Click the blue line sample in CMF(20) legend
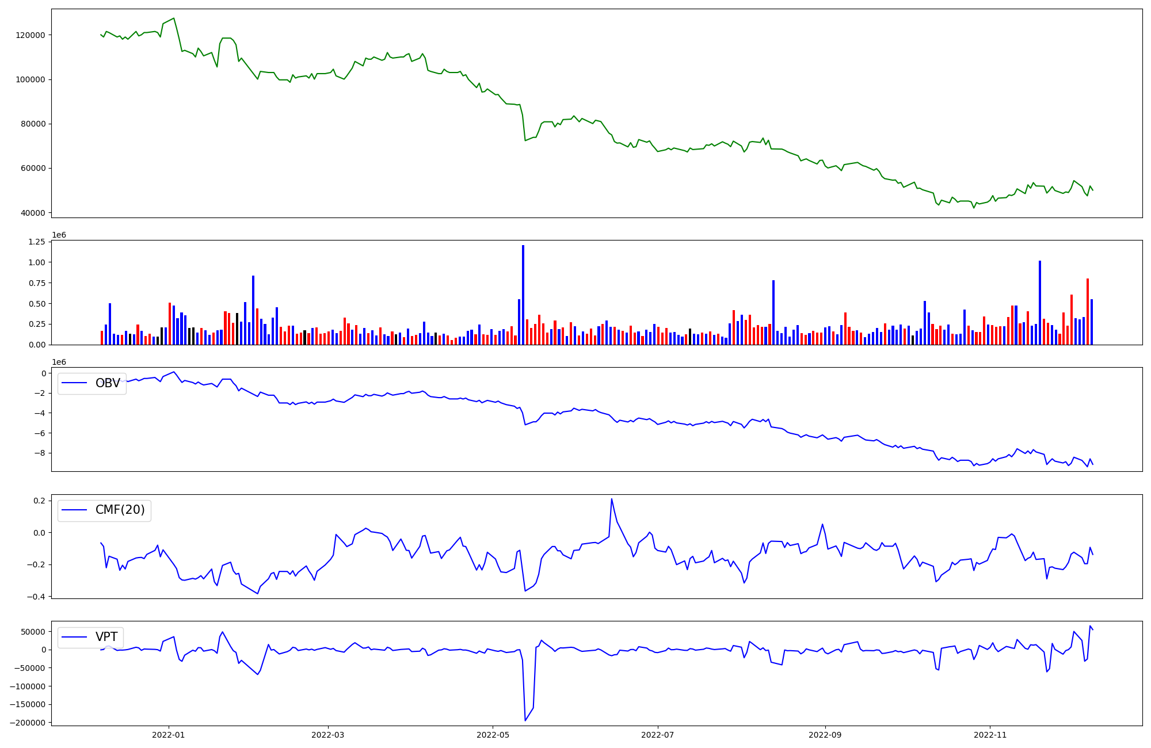Screen dimensions: 1151x748 point(74,510)
